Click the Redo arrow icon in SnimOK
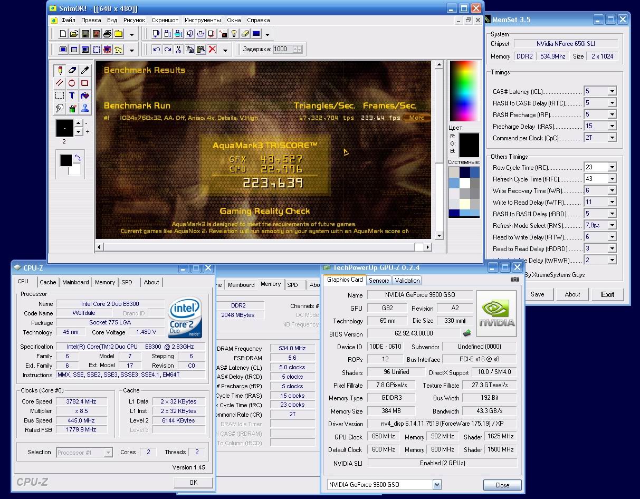 coord(167,50)
